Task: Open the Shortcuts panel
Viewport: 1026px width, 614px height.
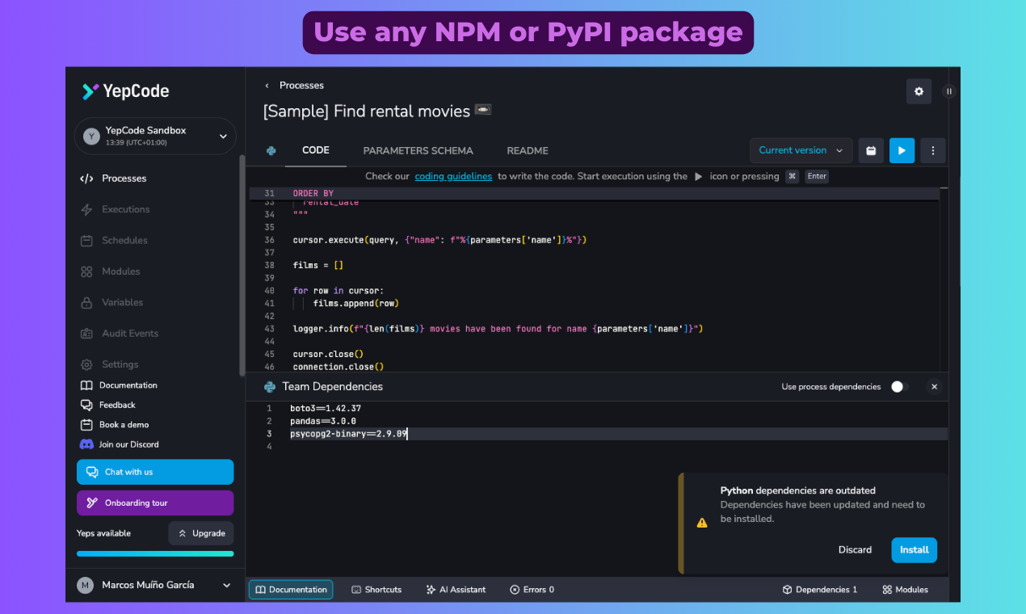Action: click(x=376, y=589)
